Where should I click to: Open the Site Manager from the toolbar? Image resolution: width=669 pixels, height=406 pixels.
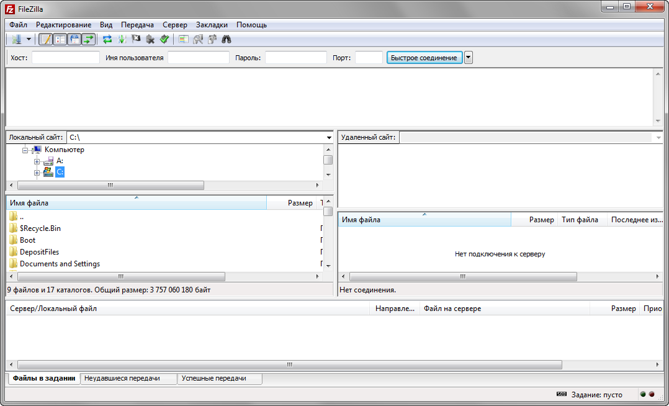coord(17,39)
